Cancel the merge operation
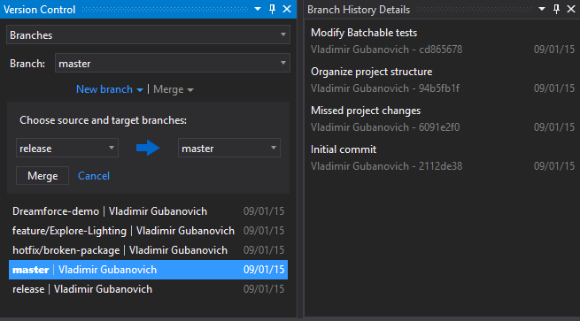This screenshot has width=580, height=321. pyautogui.click(x=94, y=176)
